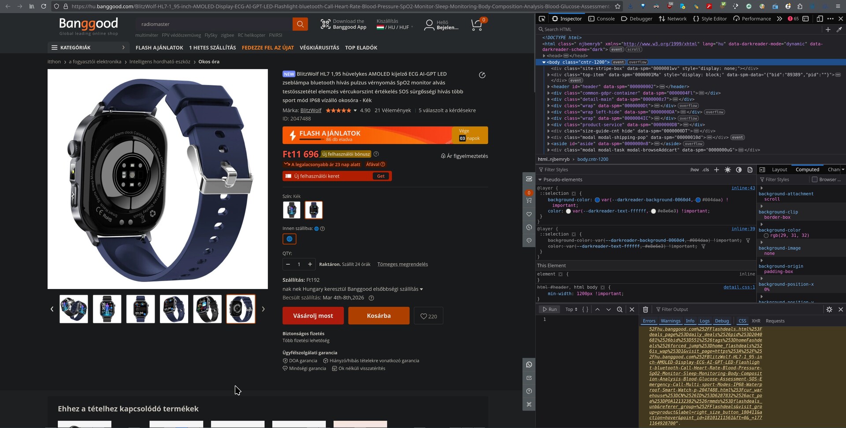The height and width of the screenshot is (428, 846).
Task: Show previous product thumbnails arrow
Action: click(52, 309)
